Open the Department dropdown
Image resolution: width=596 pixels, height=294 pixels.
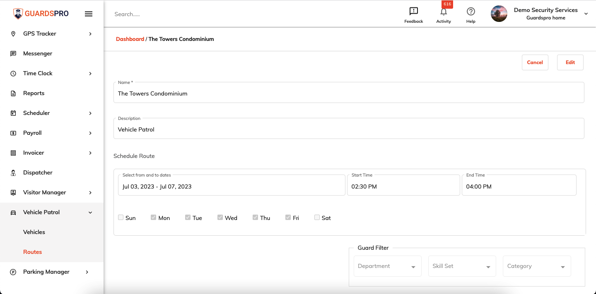coord(387,266)
